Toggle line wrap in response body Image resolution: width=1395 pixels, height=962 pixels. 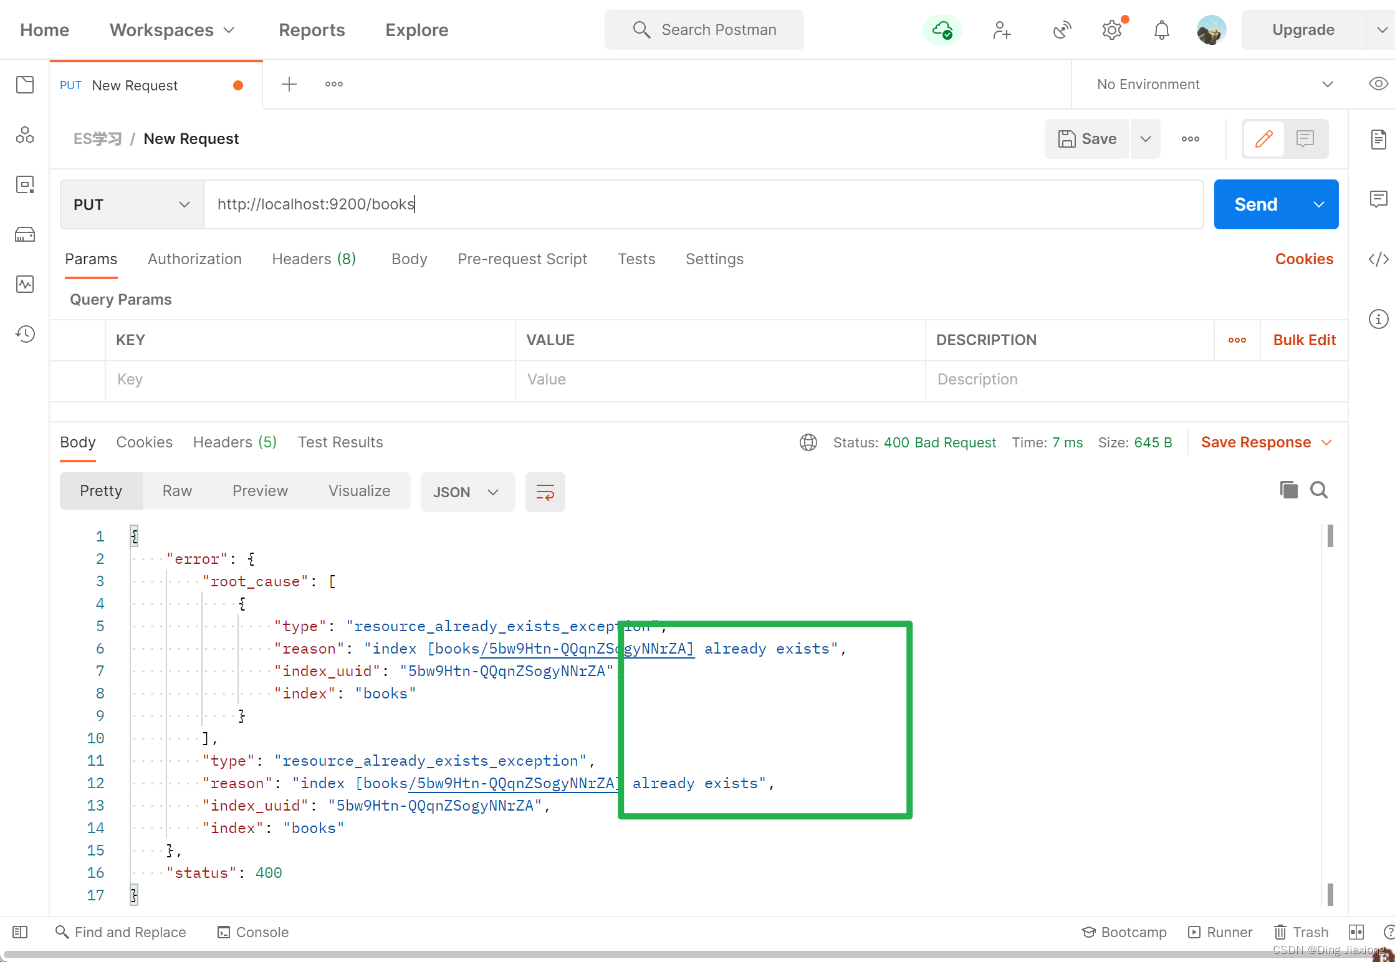pos(545,492)
